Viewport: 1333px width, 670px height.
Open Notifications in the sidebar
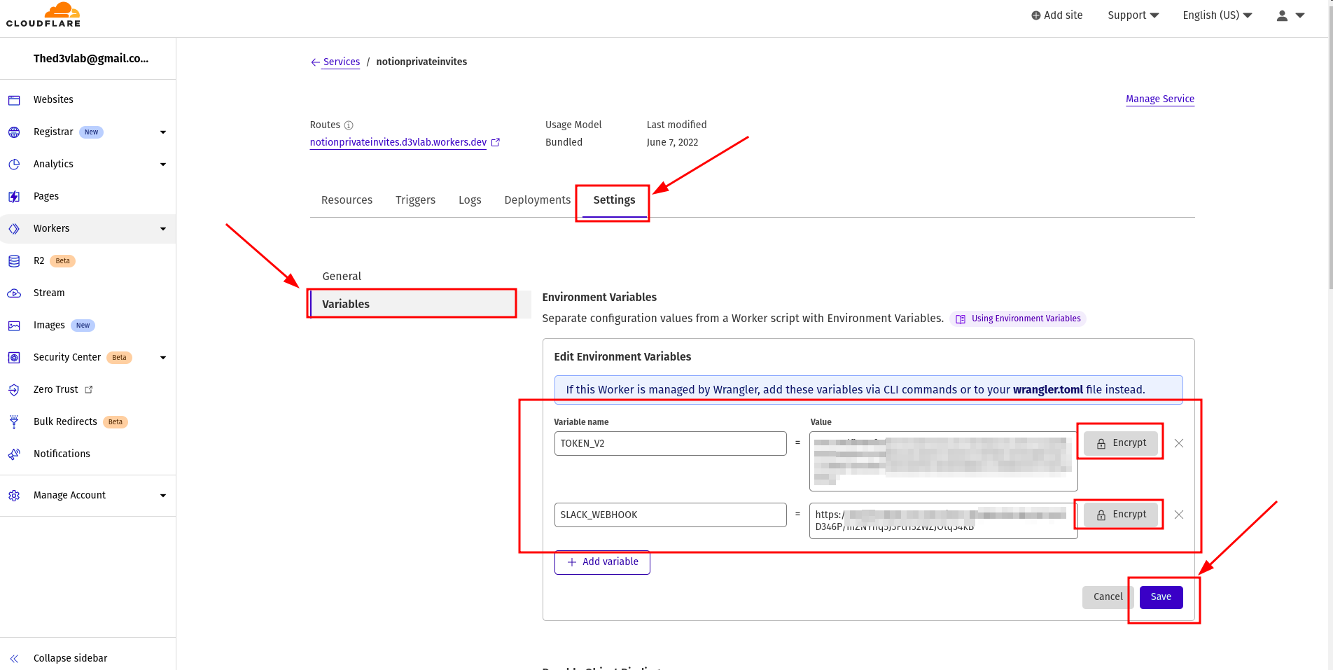coord(62,454)
